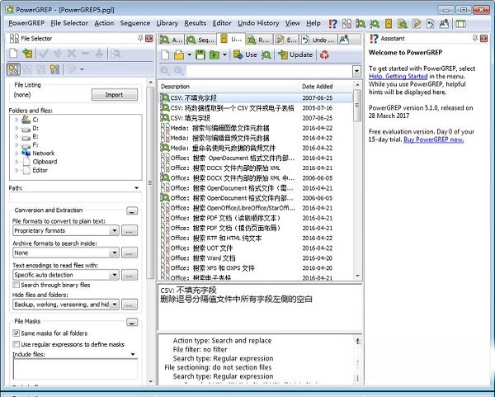This screenshot has height=397, width=495.
Task: Expand the D: drive node
Action: pos(16,128)
